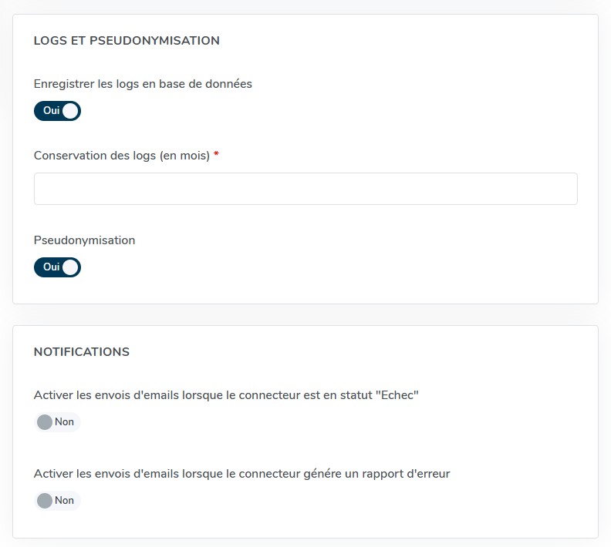This screenshot has width=611, height=547.
Task: Click "Non" text on the "Echec" email switch
Action: 64,422
